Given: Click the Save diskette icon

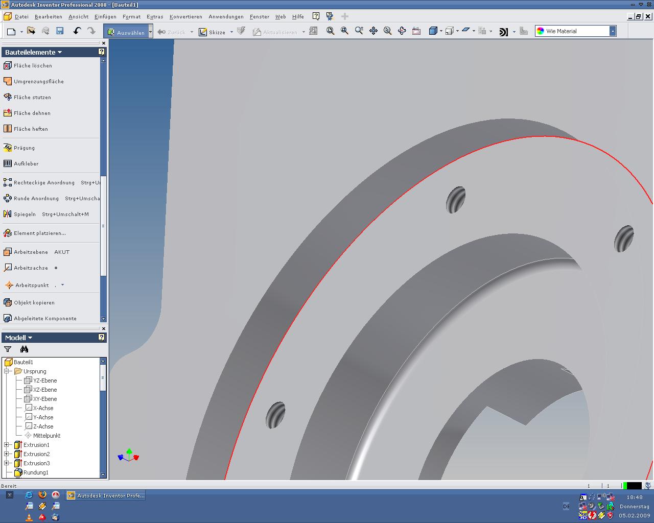Looking at the screenshot, I should (60, 31).
